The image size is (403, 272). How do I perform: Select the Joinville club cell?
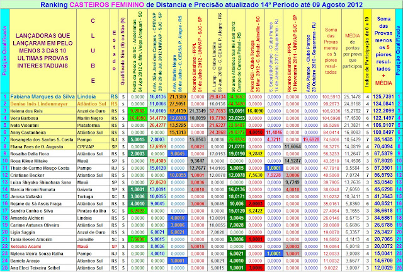point(93,239)
